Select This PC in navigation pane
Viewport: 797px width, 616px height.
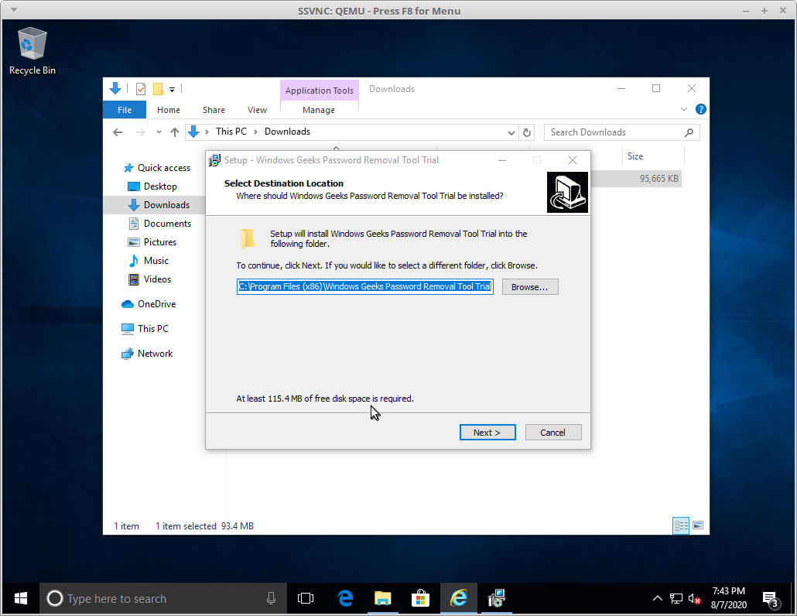pyautogui.click(x=145, y=329)
